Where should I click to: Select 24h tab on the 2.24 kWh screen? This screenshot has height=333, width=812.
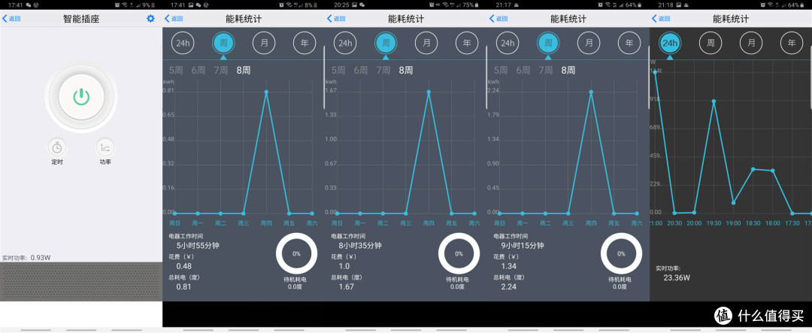(x=507, y=43)
